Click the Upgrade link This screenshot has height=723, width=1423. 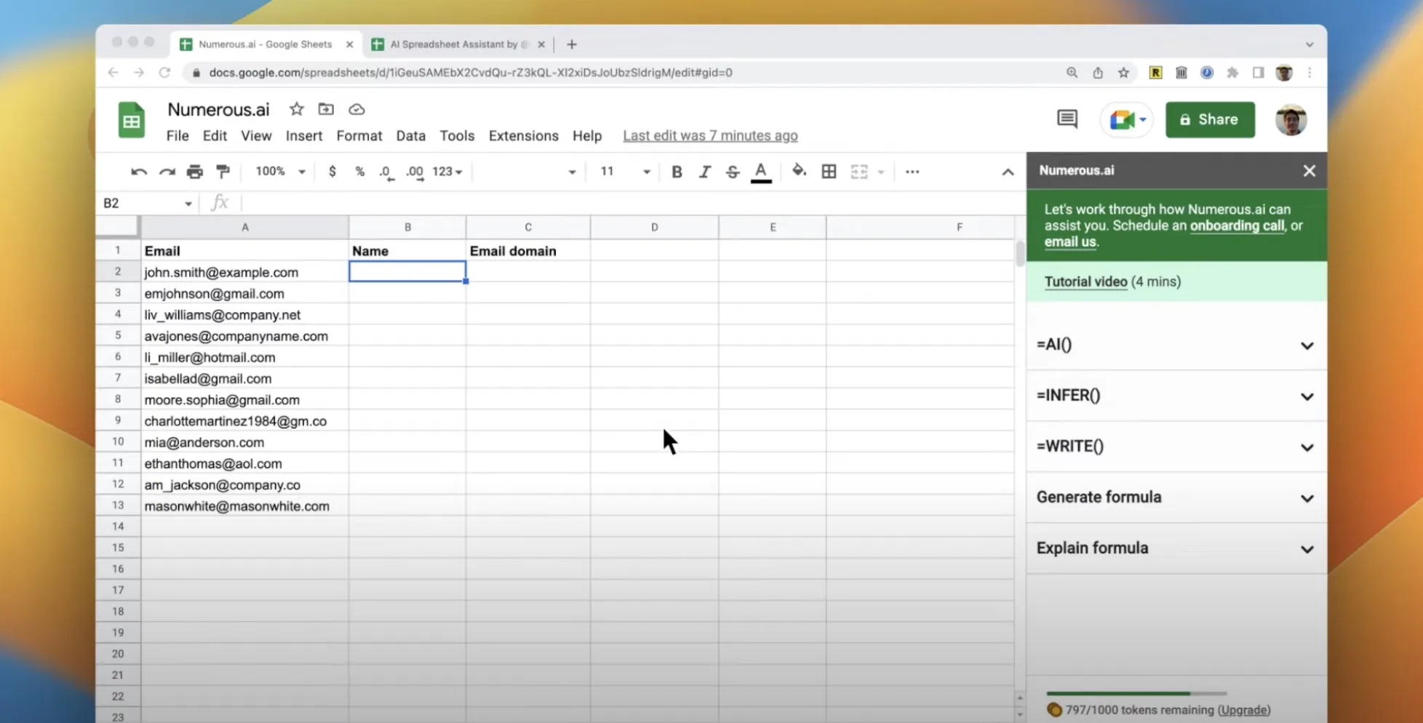click(1244, 710)
